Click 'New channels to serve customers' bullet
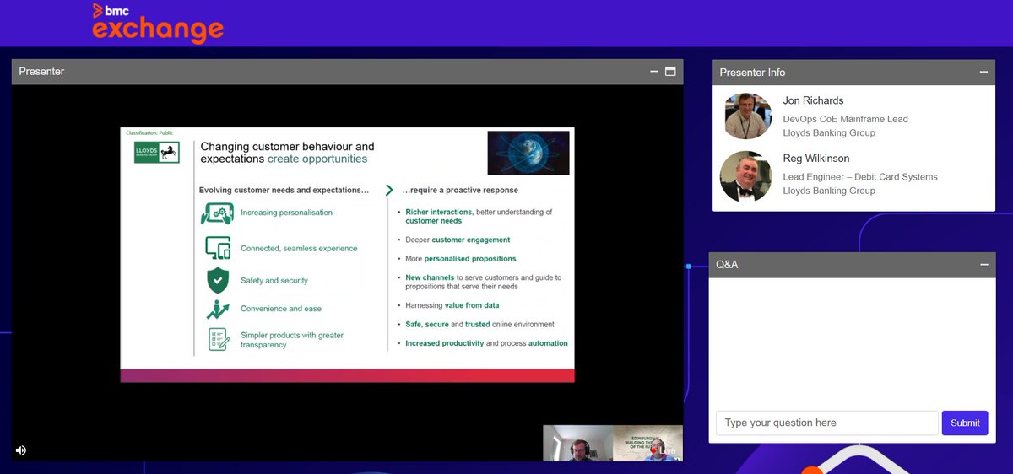This screenshot has width=1013, height=474. pyautogui.click(x=483, y=282)
